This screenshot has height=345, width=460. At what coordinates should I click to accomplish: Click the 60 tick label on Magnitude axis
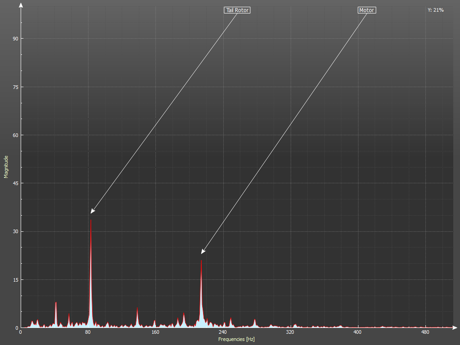coord(15,135)
